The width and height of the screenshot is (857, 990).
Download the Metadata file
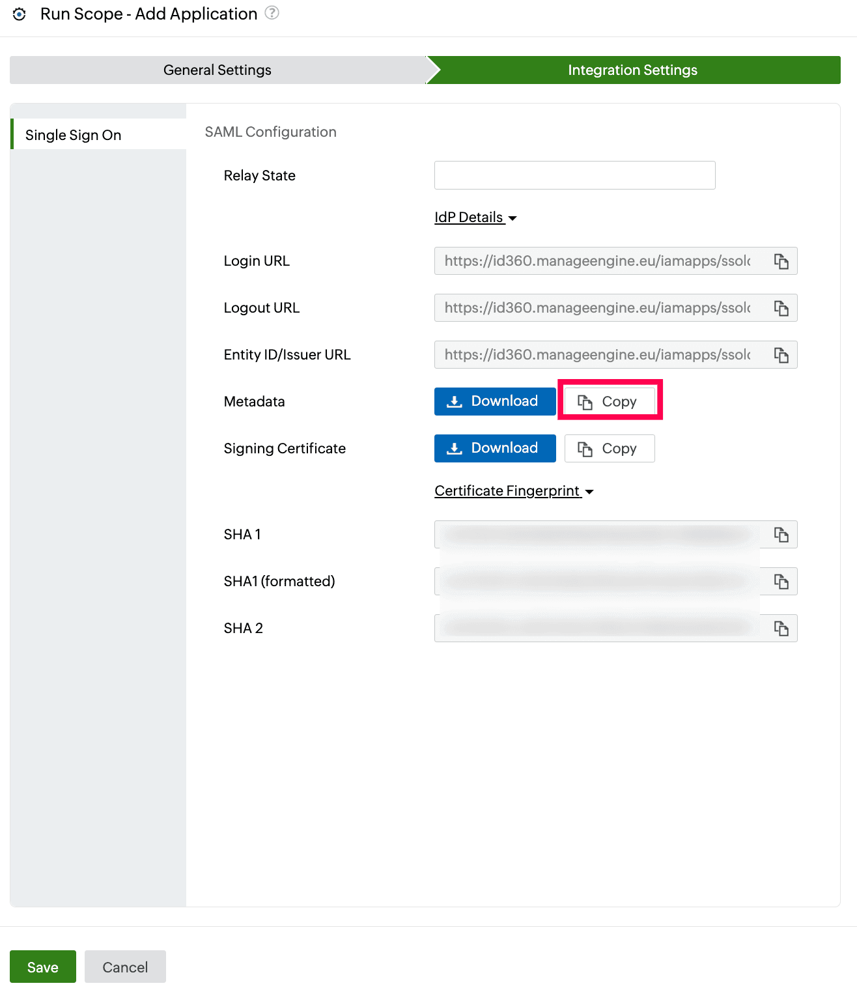point(494,401)
